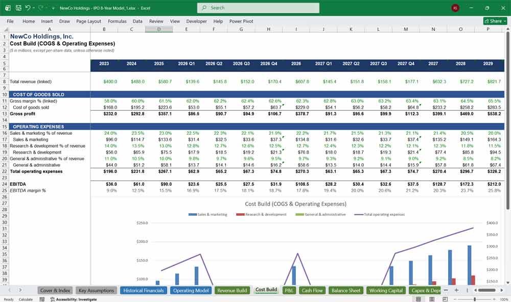Open the Operating Model sheet tab
Screen dimensions: 511x302
[x=191, y=290]
